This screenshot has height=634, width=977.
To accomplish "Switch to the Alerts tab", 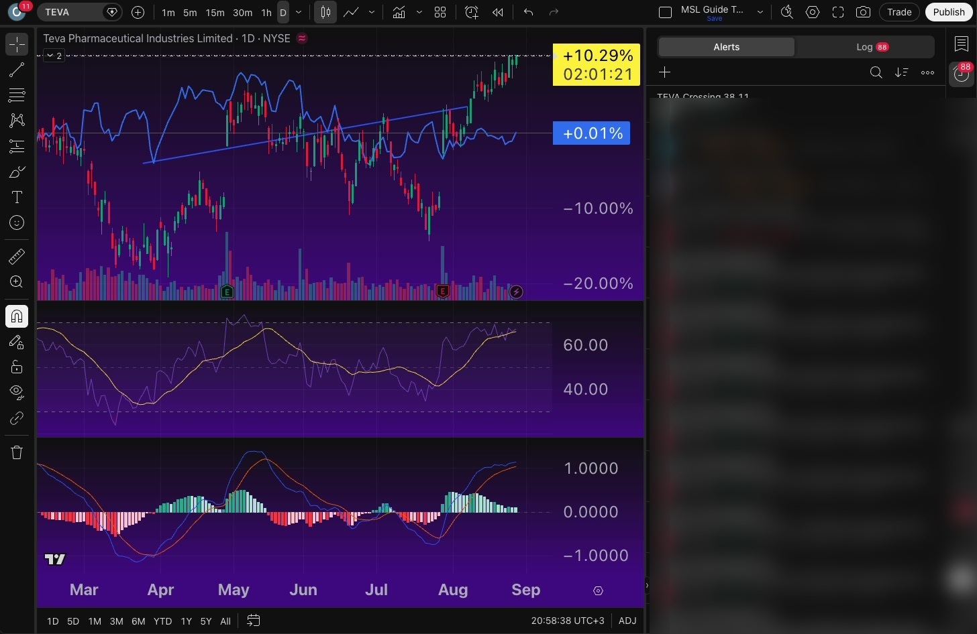I will 726,47.
